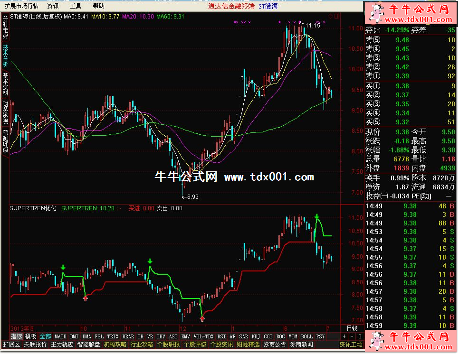Switch indicator to PSY

point(320,336)
